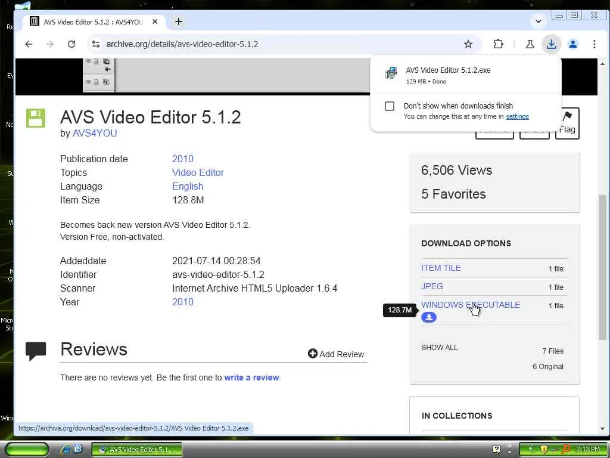Click Identifier avs-video-editor-5.1.2 value
The height and width of the screenshot is (458, 610).
[x=218, y=274]
